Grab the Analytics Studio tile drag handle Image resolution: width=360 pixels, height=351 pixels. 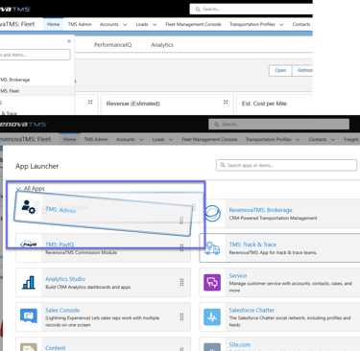coord(181,282)
